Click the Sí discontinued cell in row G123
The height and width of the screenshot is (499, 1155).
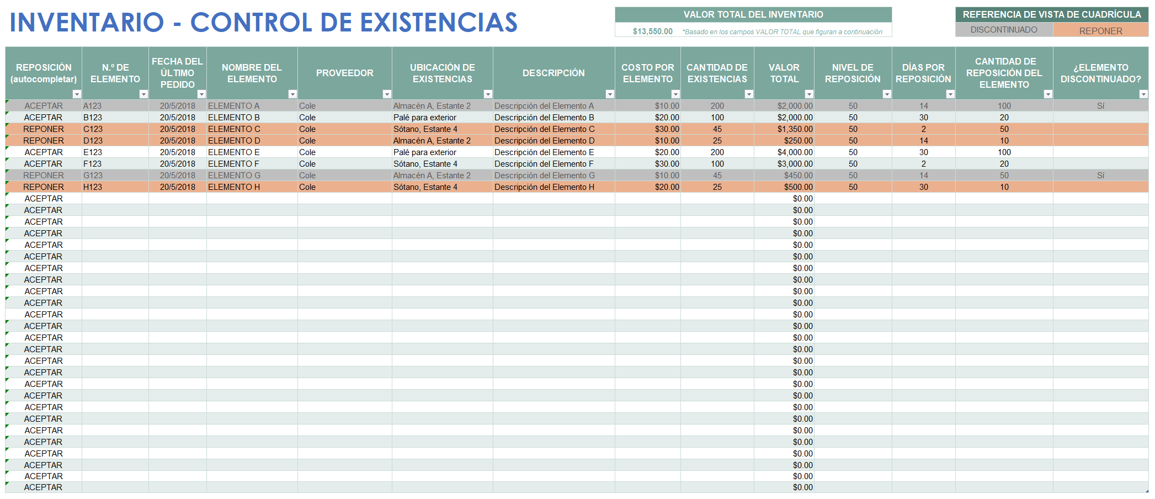[x=1100, y=176]
